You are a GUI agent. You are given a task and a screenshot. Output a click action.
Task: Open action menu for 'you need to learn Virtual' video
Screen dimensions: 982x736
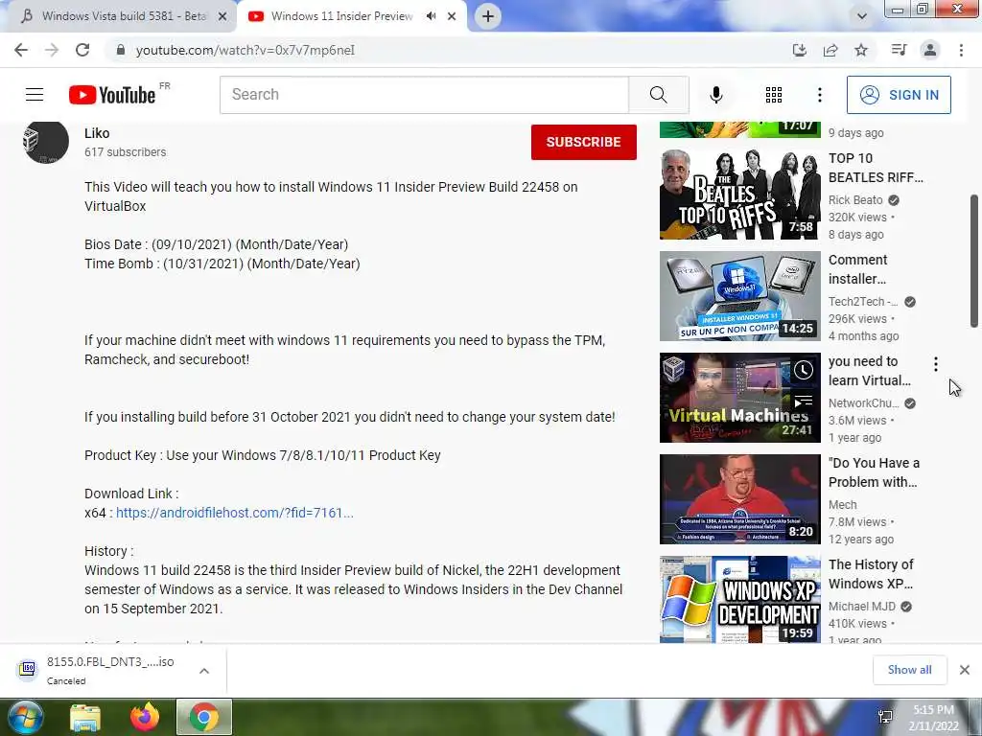tap(936, 364)
